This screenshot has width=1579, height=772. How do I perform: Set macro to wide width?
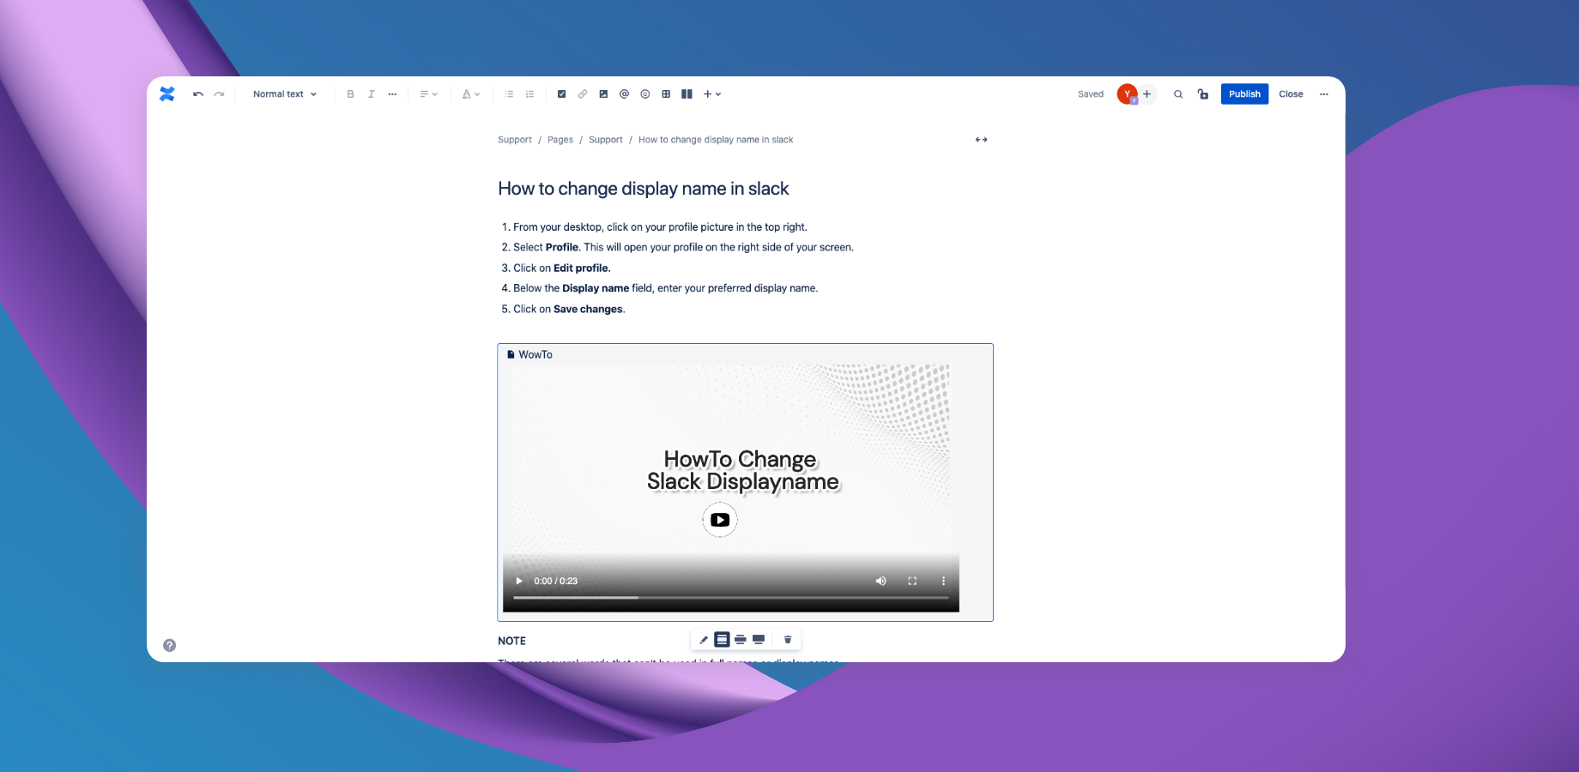[x=741, y=640]
